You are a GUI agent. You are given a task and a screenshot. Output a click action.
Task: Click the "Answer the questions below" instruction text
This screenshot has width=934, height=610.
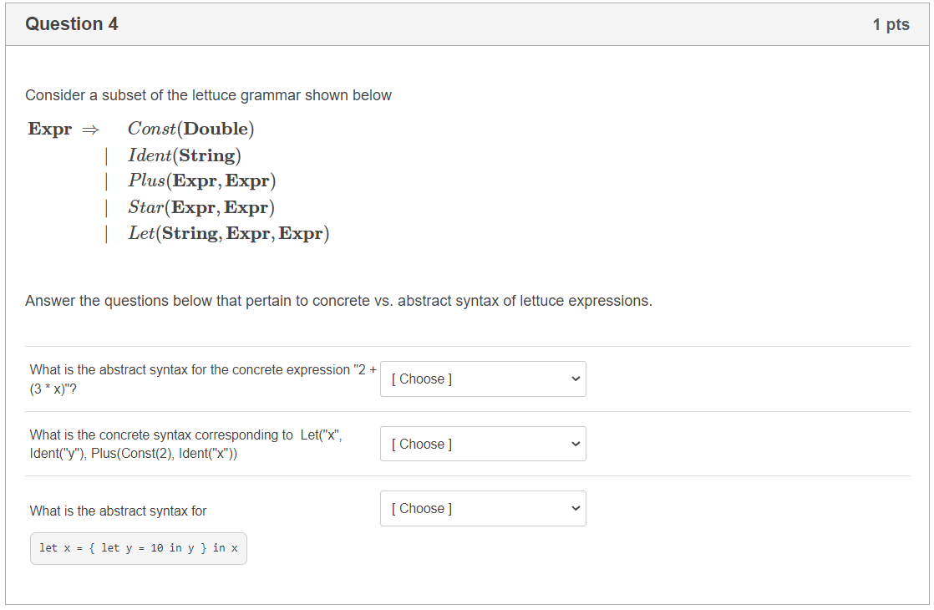(x=338, y=301)
